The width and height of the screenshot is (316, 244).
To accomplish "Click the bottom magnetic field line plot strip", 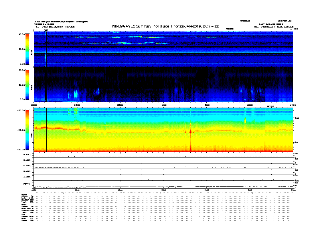I will point(163,185).
